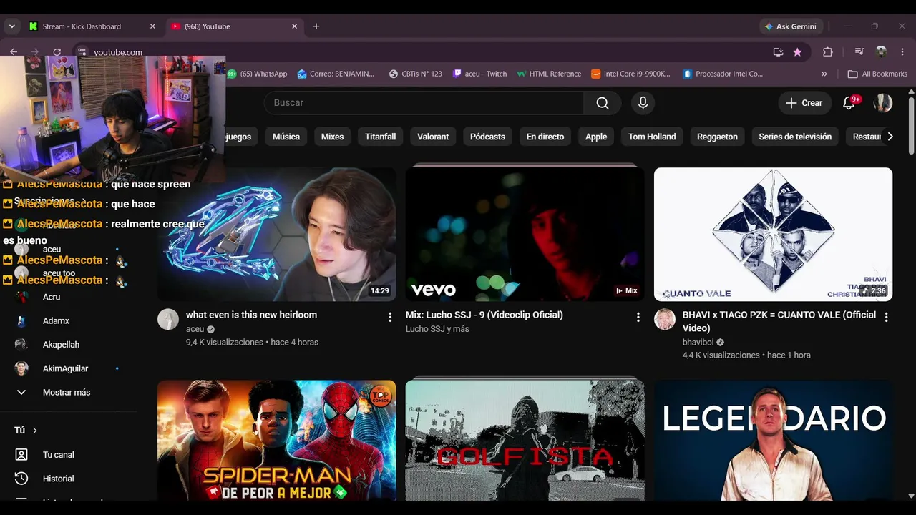Open the AkimAguilar channel in sidebar

65,368
